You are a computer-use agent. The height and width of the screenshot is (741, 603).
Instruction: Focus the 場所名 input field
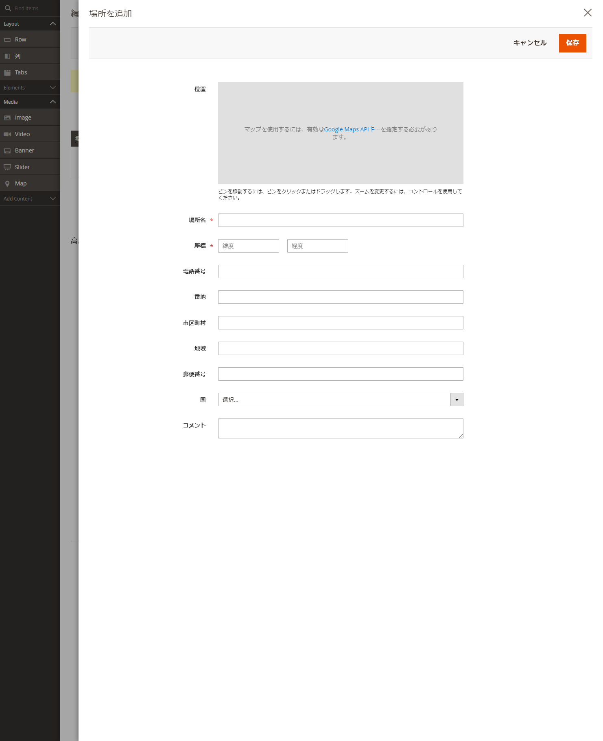coord(341,220)
